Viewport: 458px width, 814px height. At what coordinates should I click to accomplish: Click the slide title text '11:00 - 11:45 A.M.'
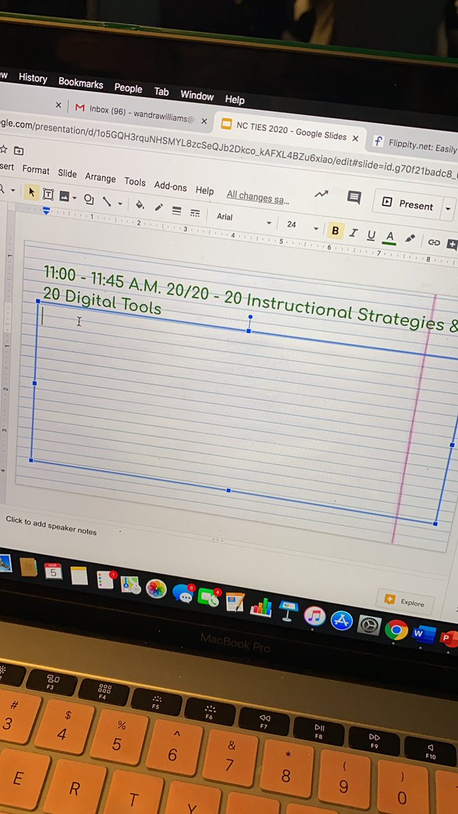coord(102,279)
